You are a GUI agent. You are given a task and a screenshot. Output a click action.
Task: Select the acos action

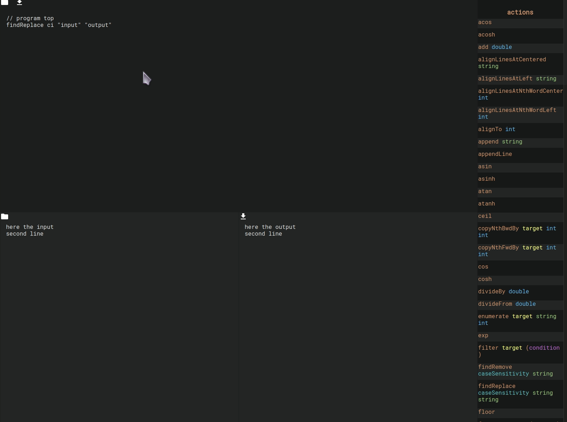click(x=485, y=22)
